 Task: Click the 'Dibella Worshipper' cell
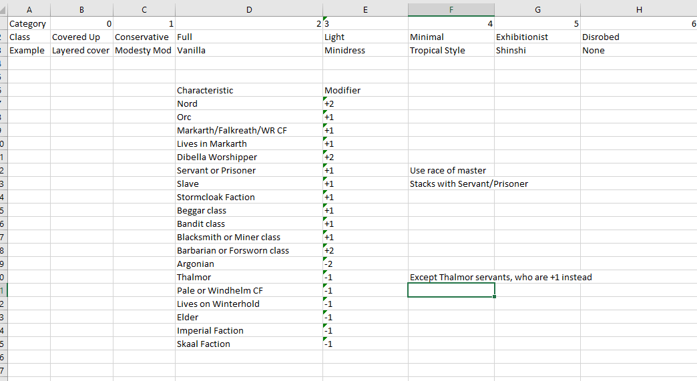(249, 157)
